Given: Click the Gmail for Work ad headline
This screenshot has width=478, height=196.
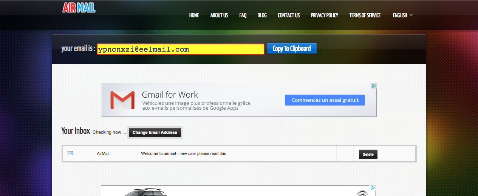Looking at the screenshot, I should [170, 95].
